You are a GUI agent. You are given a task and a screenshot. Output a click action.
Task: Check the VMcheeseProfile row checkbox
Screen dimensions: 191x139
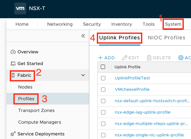[x=103, y=90]
